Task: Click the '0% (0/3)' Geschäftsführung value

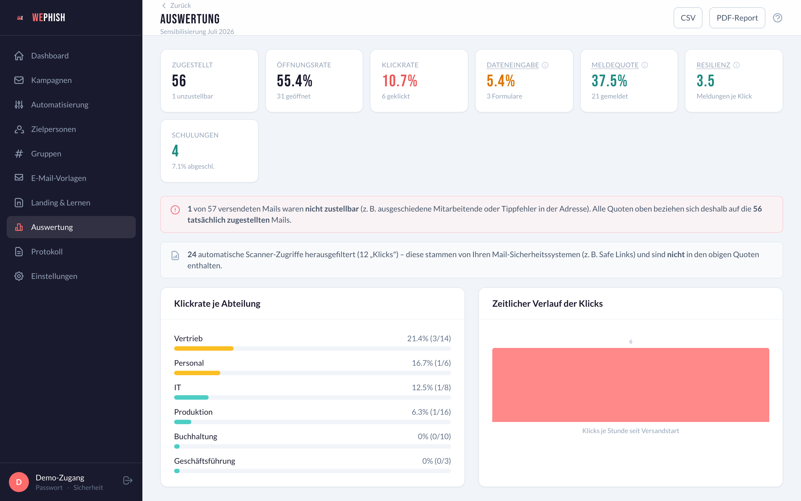Action: [x=437, y=461]
